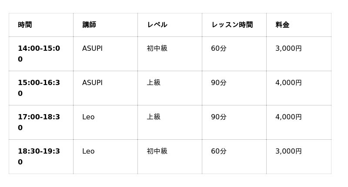Click 初中級 level in the 14:00 row
348x187 pixels.
[x=157, y=49]
